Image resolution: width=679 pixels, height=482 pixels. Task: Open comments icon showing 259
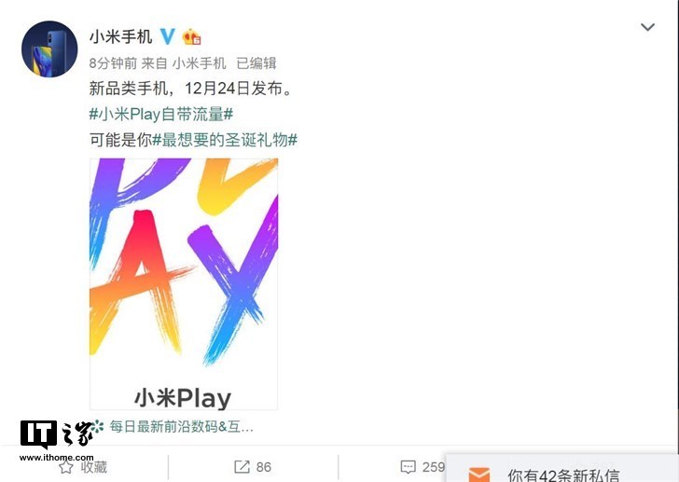pyautogui.click(x=409, y=467)
